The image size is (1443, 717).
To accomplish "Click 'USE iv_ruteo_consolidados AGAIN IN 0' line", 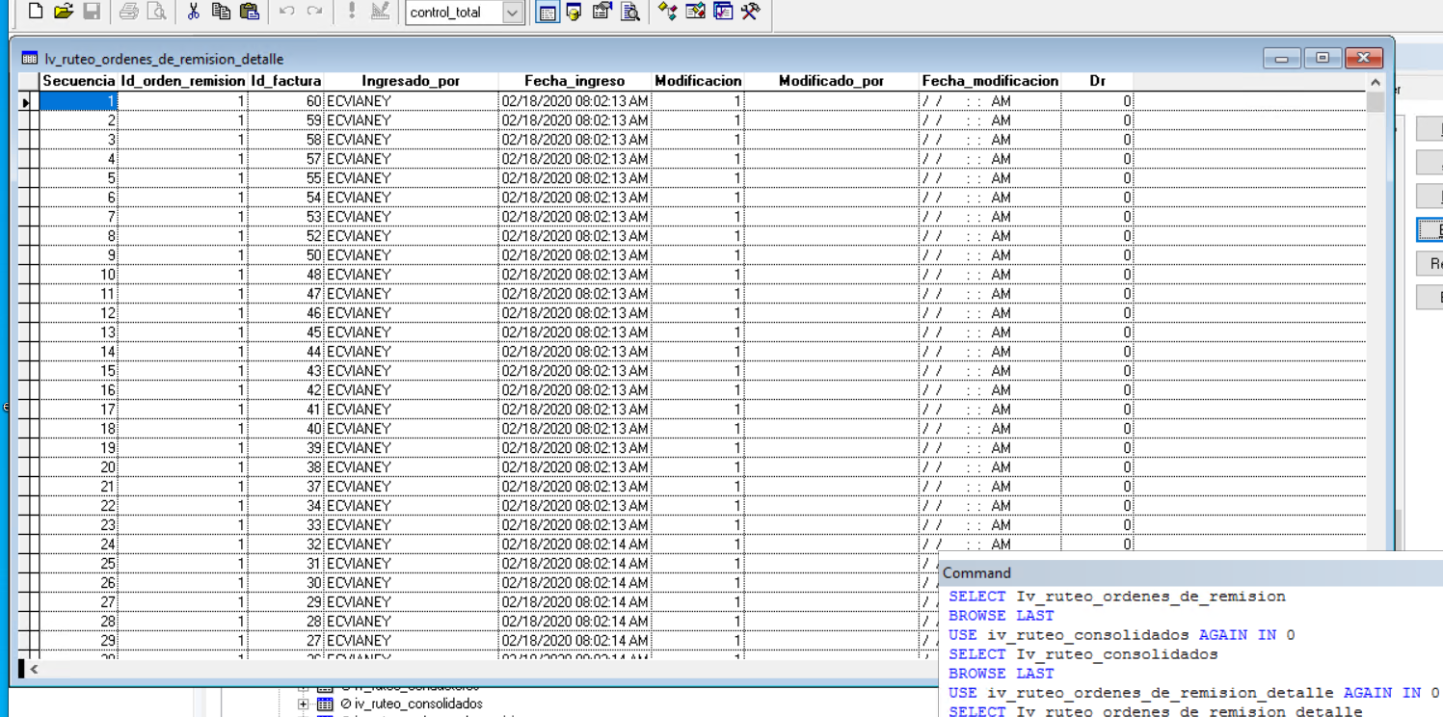I will [x=1122, y=635].
